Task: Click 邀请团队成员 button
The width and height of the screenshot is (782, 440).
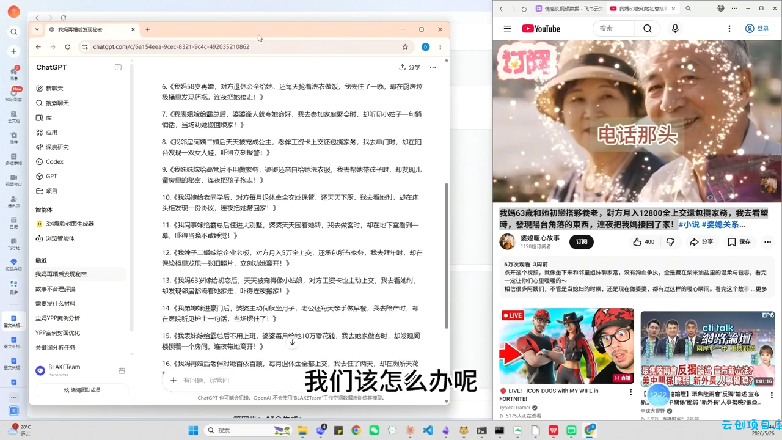Action: [x=82, y=390]
